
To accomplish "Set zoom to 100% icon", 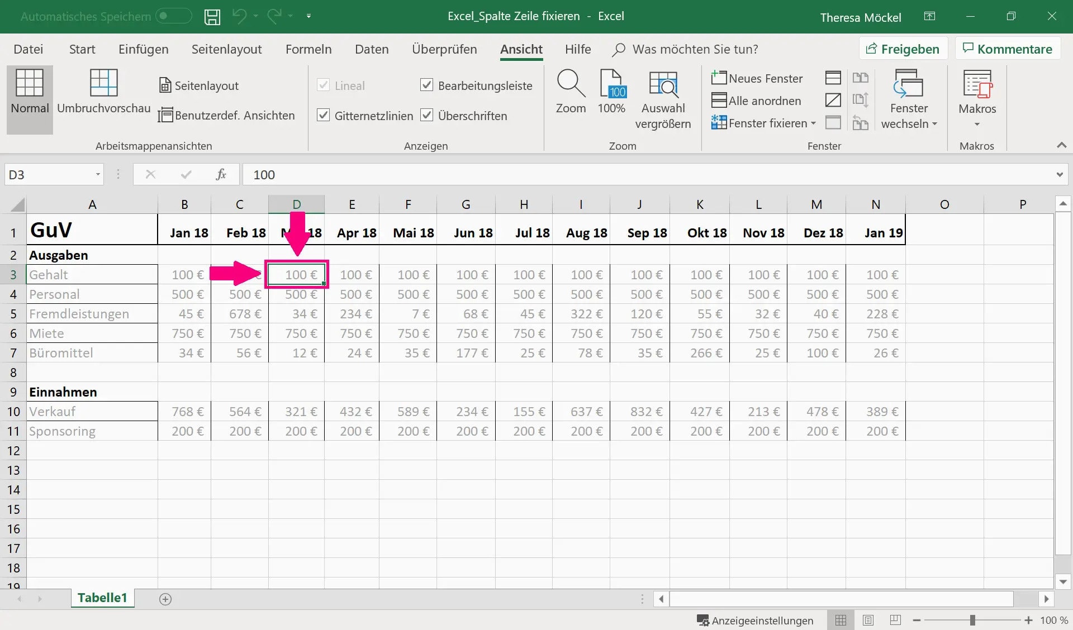I will point(611,84).
